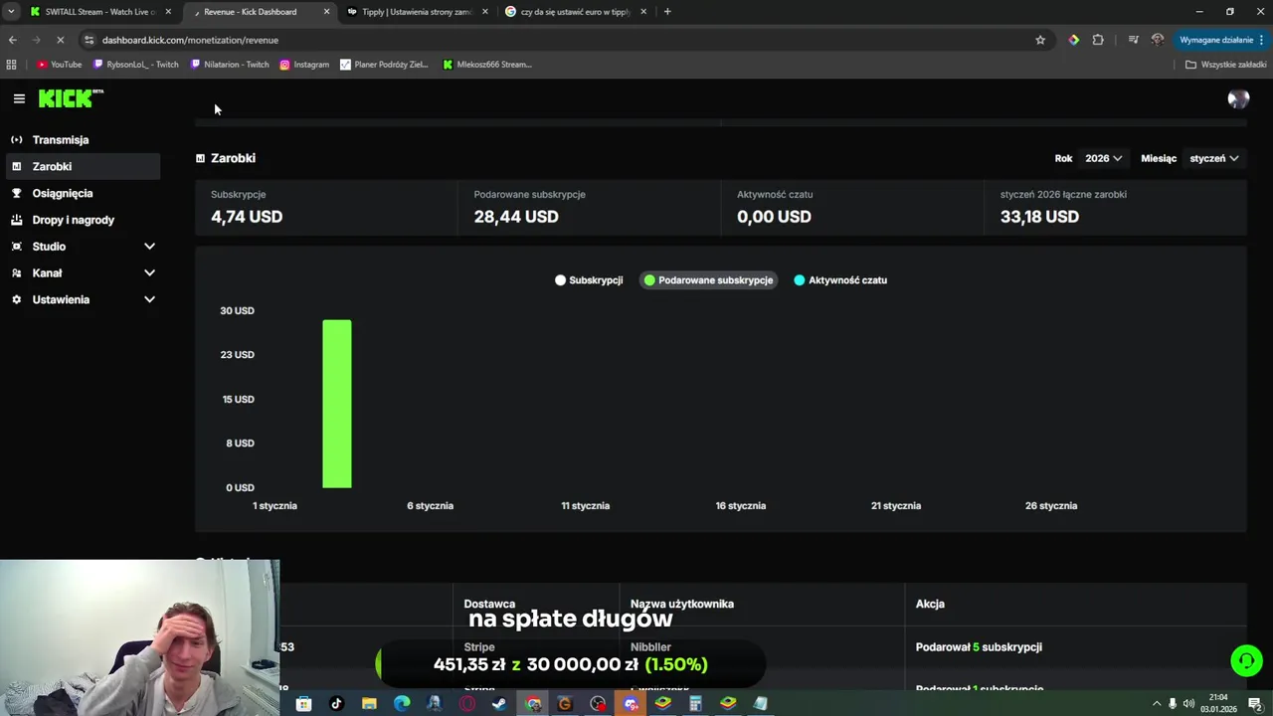Open the TikTok icon on the taskbar
This screenshot has height=716, width=1273.
point(336,704)
